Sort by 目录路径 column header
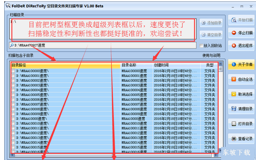This screenshot has width=256, height=160. coord(66,65)
